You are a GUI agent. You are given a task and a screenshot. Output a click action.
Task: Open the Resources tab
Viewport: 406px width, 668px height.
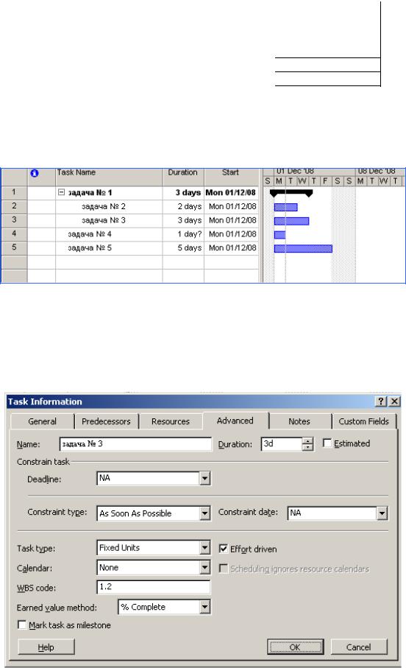[170, 421]
